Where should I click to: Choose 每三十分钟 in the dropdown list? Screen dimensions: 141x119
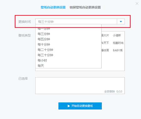pyautogui.click(x=45, y=55)
